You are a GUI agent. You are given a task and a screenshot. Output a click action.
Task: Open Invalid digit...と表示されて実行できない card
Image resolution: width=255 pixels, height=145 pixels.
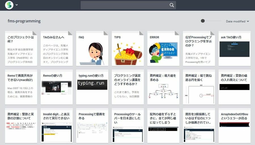click(x=56, y=126)
